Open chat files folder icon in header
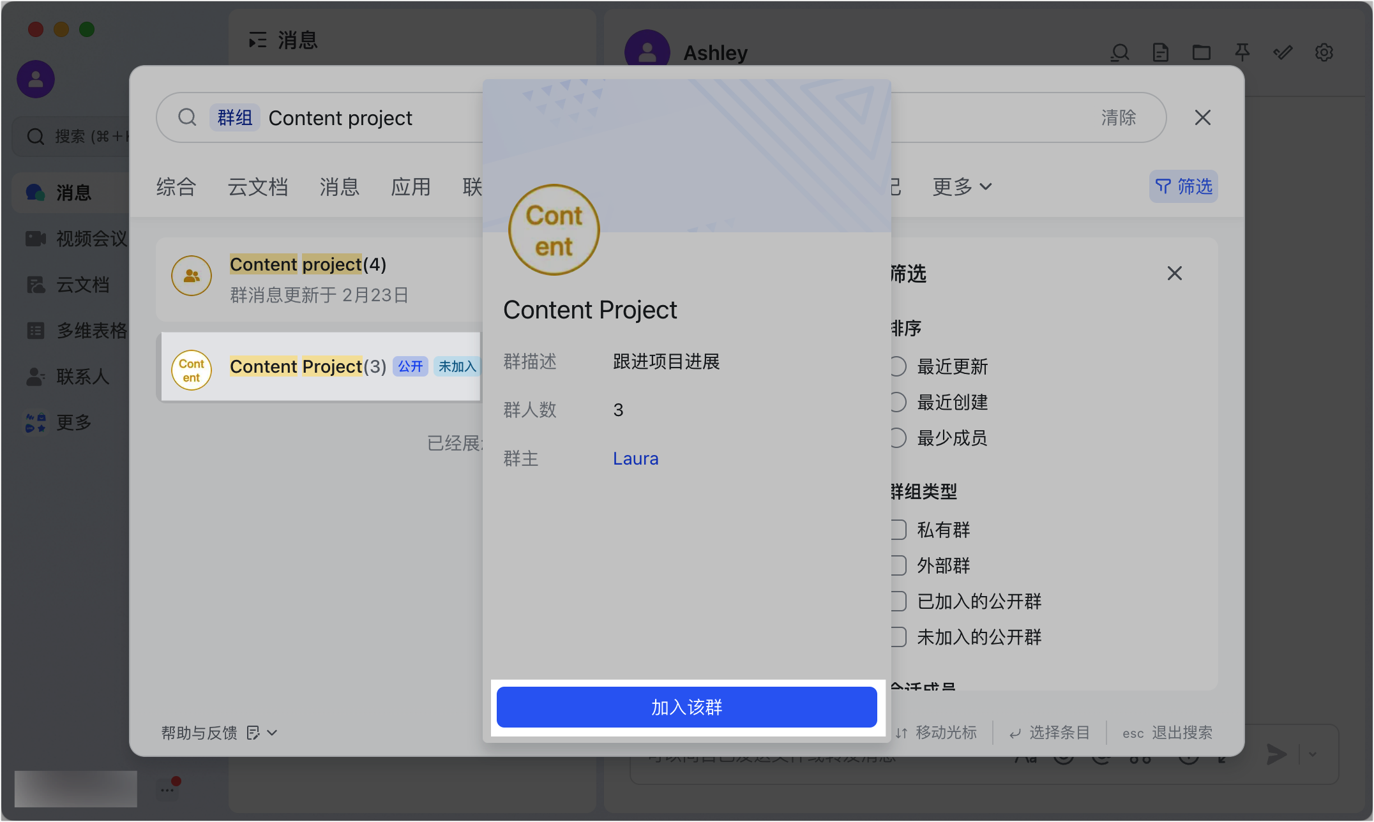 tap(1202, 52)
